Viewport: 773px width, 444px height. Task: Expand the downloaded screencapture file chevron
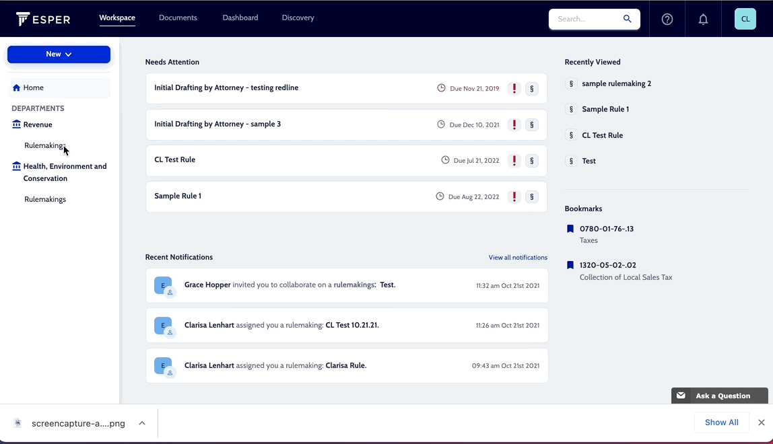click(x=142, y=423)
